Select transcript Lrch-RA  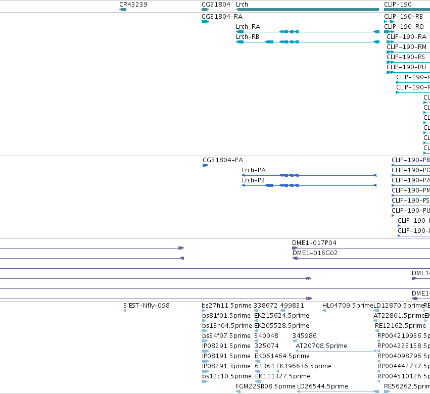point(248,27)
